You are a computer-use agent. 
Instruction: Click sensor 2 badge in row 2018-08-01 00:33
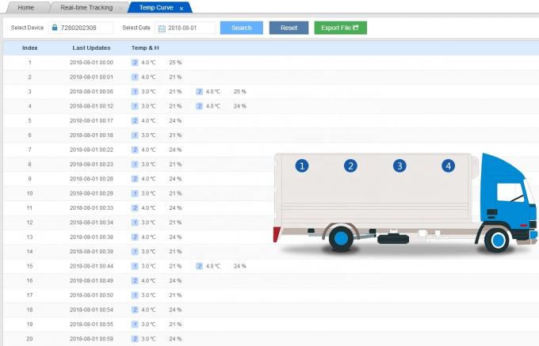coord(135,207)
